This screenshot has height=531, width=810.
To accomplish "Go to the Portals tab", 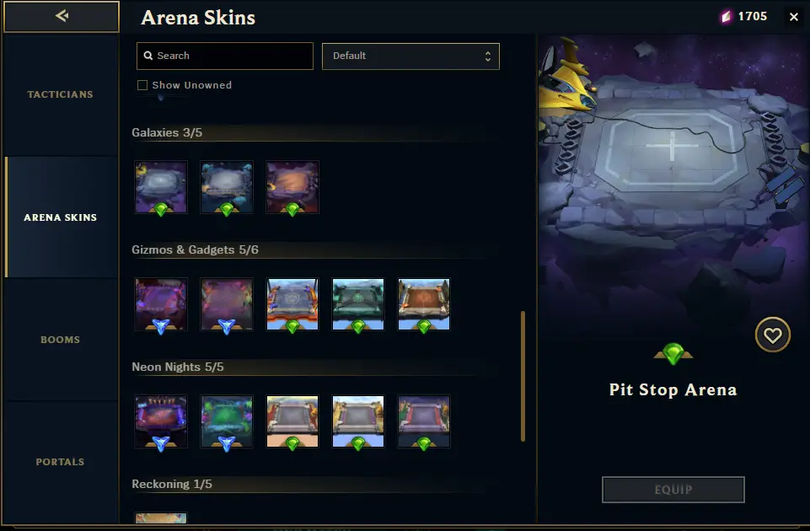I will [61, 462].
